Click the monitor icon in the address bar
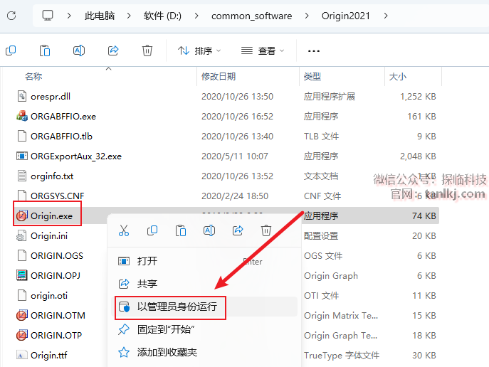The height and width of the screenshot is (367, 489). (48, 16)
